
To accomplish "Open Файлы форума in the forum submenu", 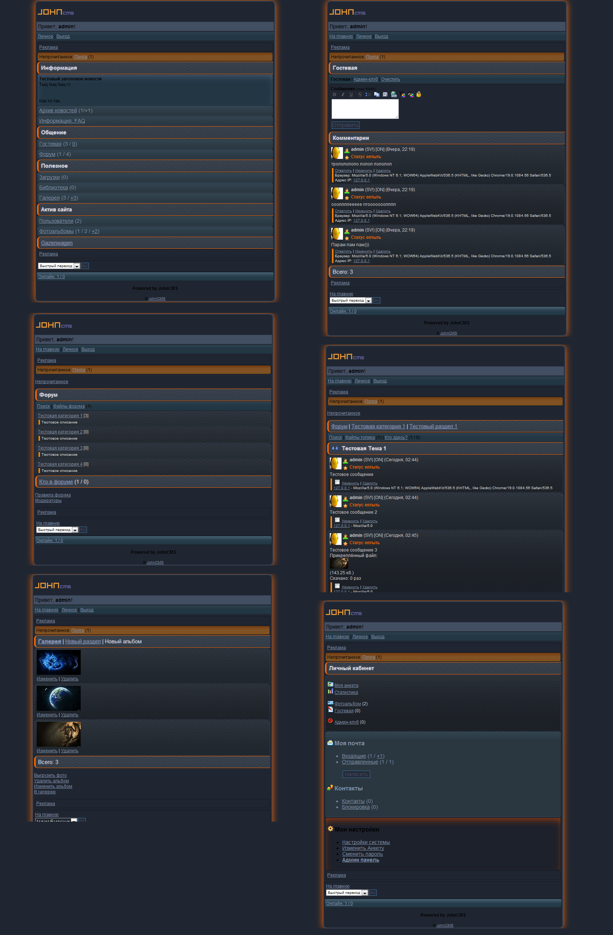I will (x=69, y=406).
